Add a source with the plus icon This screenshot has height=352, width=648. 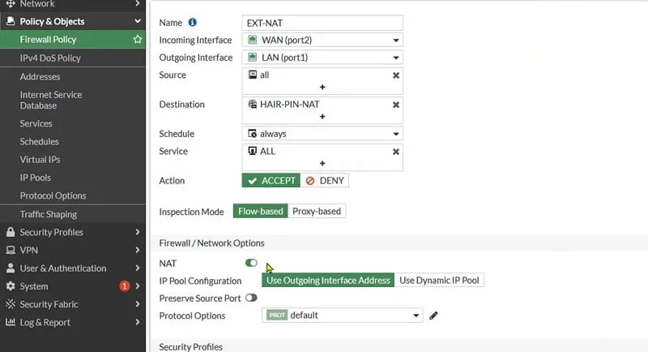pyautogui.click(x=322, y=87)
